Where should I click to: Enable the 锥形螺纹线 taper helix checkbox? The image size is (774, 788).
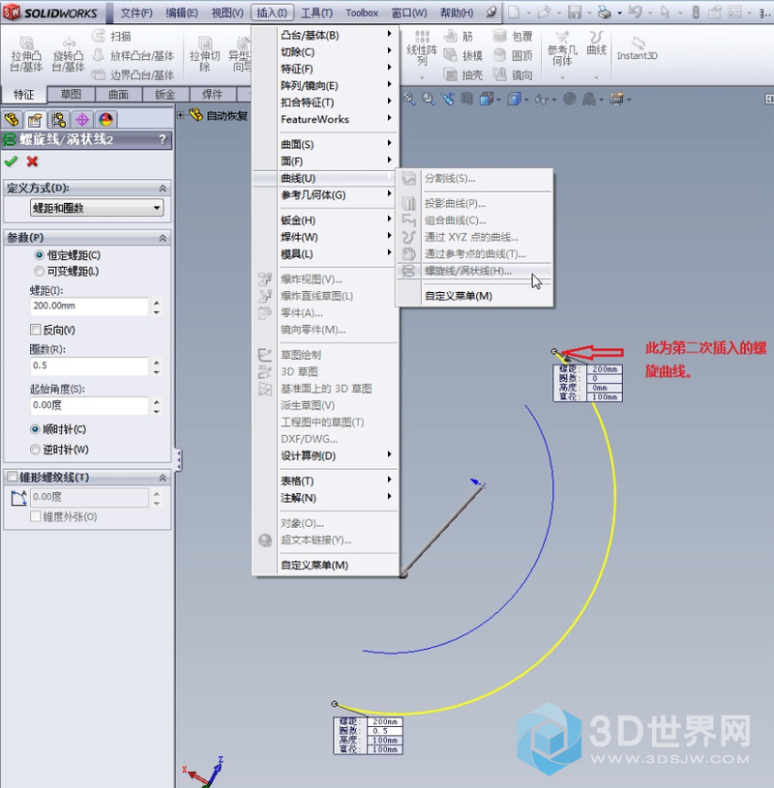click(12, 478)
